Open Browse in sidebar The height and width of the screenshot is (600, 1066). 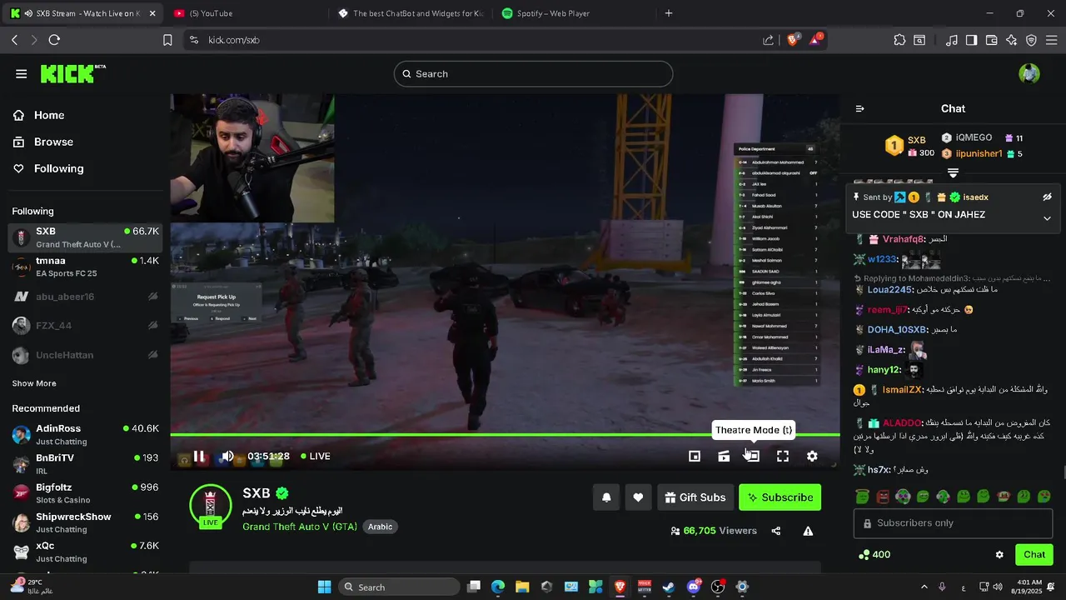(43, 142)
